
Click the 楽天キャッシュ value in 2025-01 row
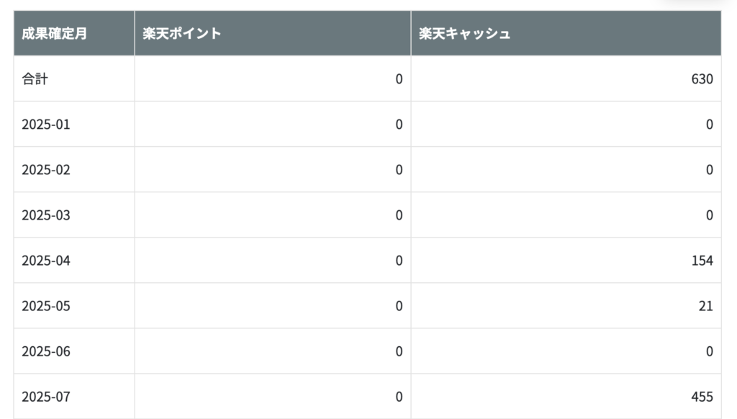click(x=710, y=125)
